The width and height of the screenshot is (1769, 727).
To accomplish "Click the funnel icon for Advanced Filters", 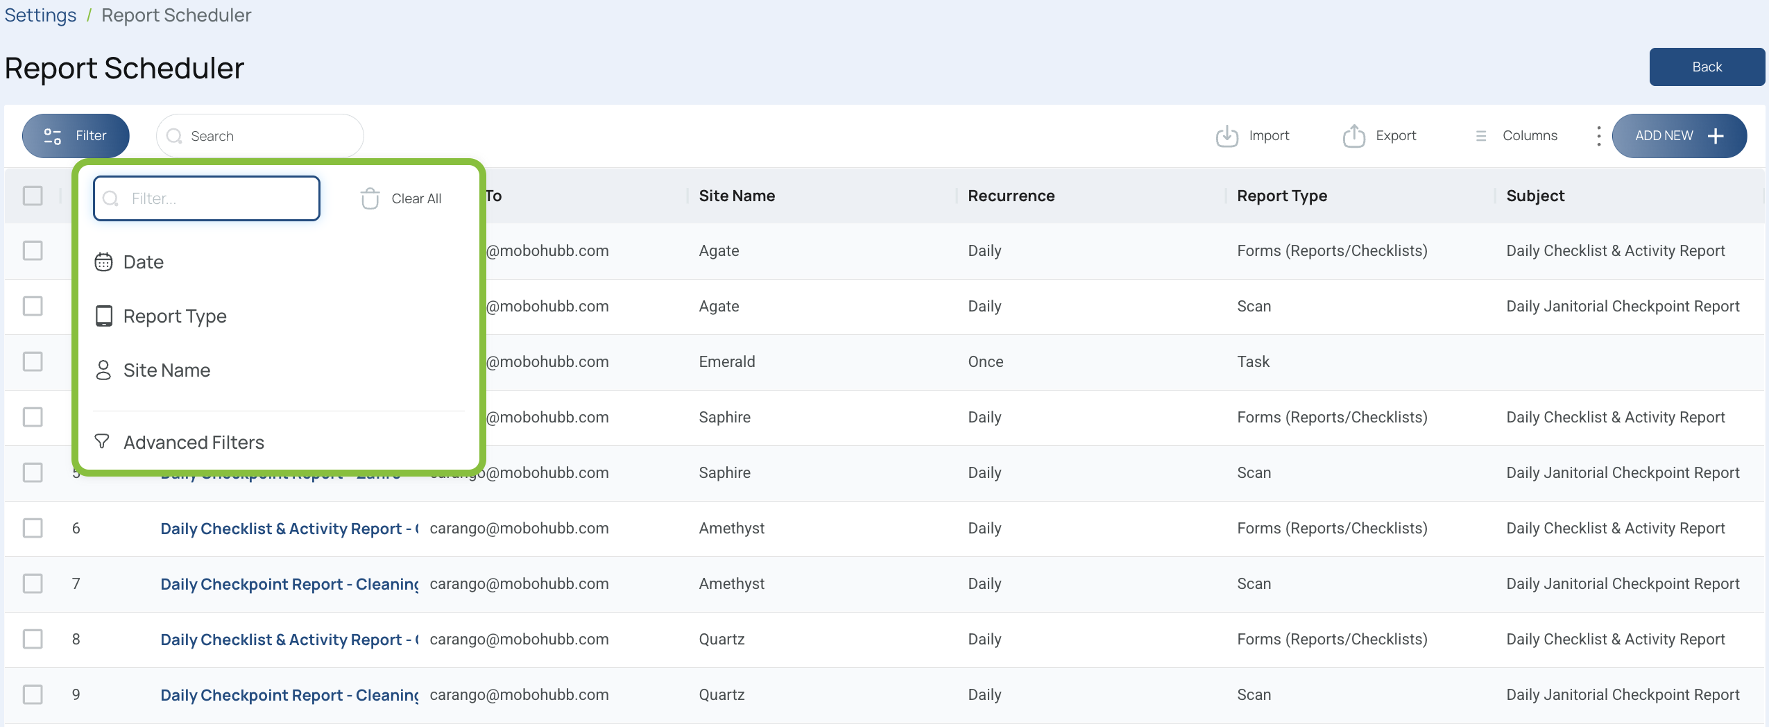I will click(102, 441).
